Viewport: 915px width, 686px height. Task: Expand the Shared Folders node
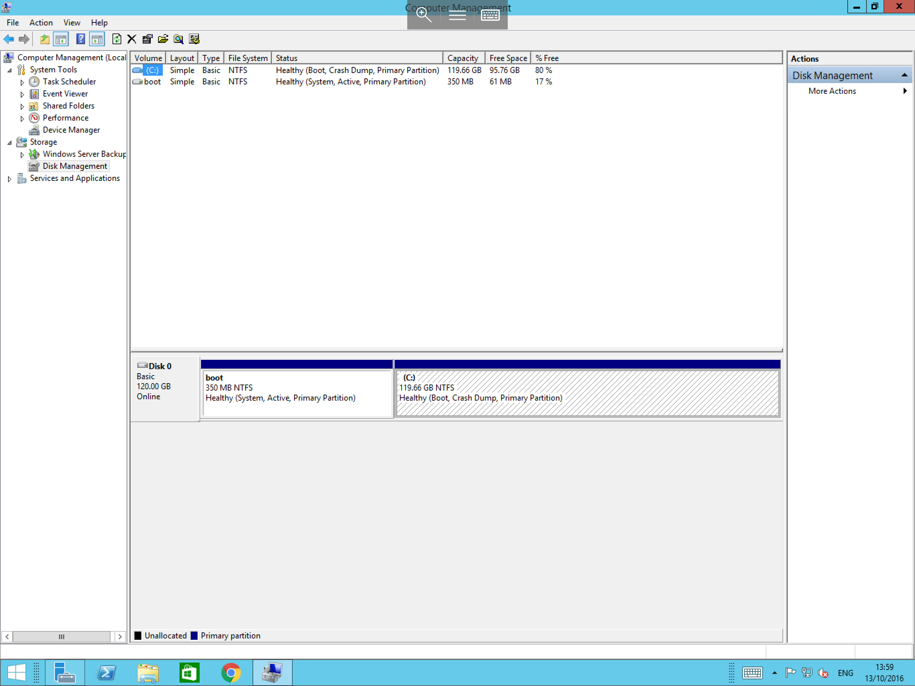22,106
